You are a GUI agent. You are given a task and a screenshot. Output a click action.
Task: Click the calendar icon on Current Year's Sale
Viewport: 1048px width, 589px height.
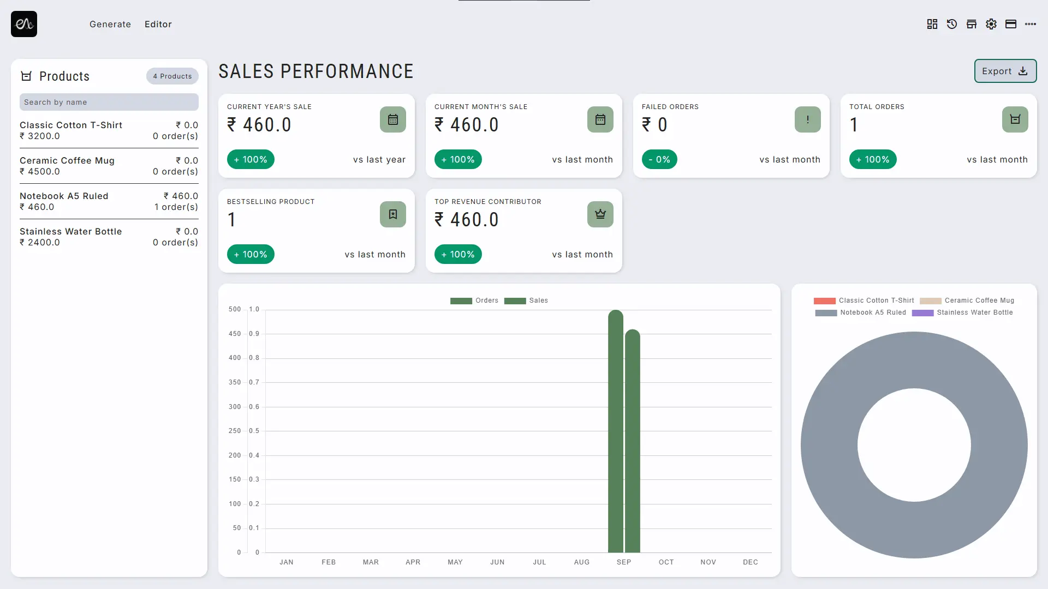[x=393, y=119]
